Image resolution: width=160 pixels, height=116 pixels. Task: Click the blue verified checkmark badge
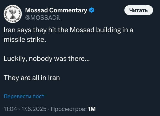tap(92, 10)
